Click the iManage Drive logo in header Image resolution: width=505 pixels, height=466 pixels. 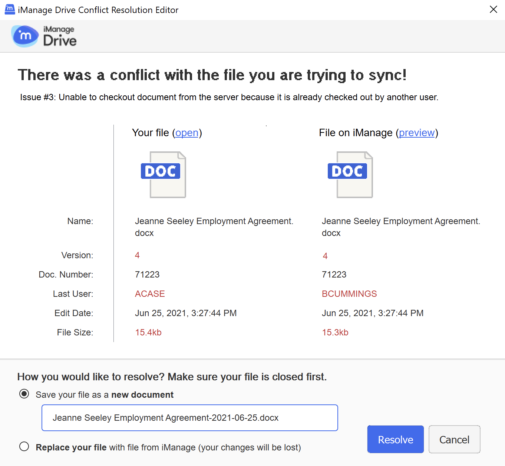click(44, 36)
